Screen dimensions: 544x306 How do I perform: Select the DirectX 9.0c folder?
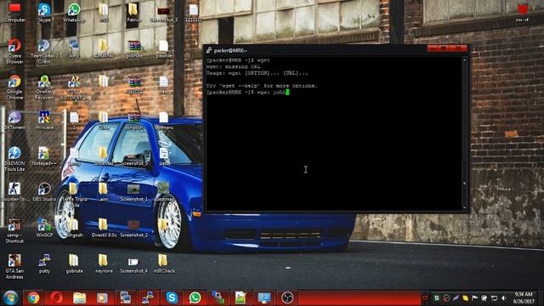[x=104, y=228]
